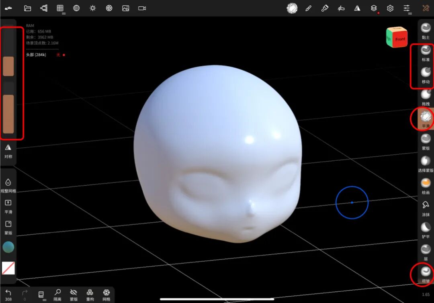Image resolution: width=434 pixels, height=303 pixels.
Task: Open the files folder menu
Action: (27, 8)
